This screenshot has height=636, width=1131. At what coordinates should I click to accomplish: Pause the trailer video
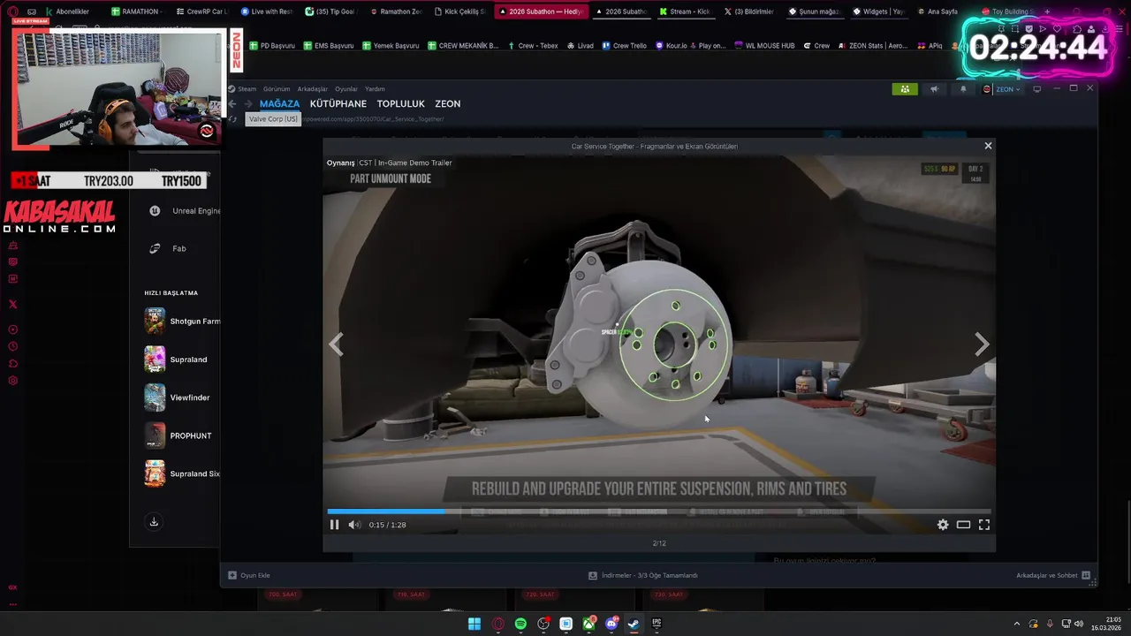(334, 525)
